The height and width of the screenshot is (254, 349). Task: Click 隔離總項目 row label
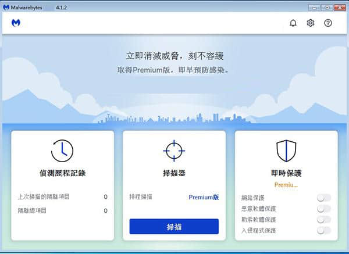32,210
